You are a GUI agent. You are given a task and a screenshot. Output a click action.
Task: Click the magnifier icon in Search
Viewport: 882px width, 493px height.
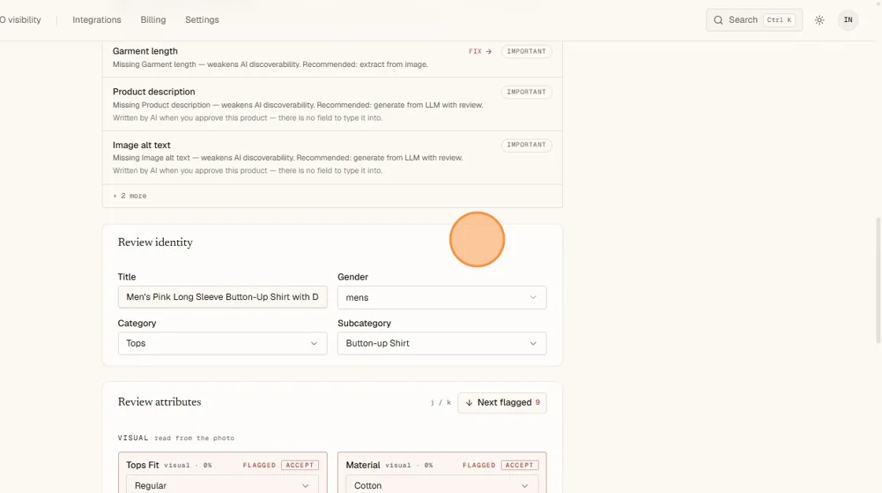click(718, 20)
